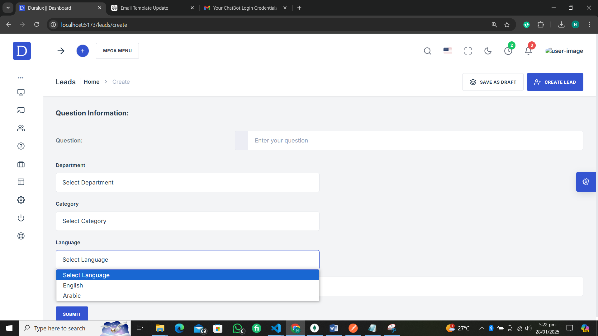
Task: Click the sidebar power logout icon
Action: pos(21,218)
